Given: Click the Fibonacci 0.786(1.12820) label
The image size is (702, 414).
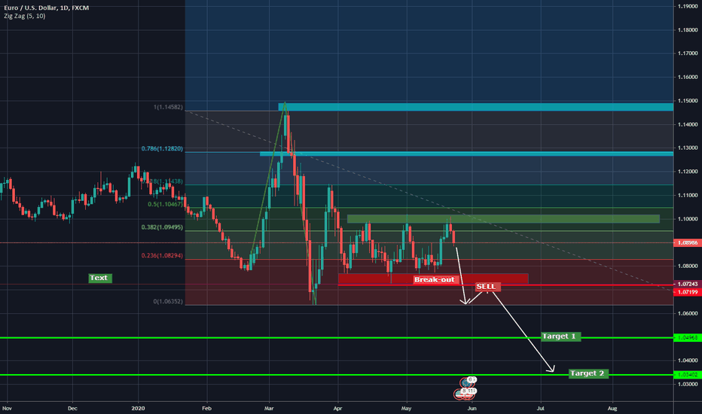Looking at the screenshot, I should point(162,148).
